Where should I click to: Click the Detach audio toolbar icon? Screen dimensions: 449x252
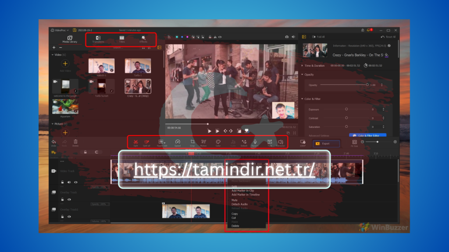tap(244, 142)
